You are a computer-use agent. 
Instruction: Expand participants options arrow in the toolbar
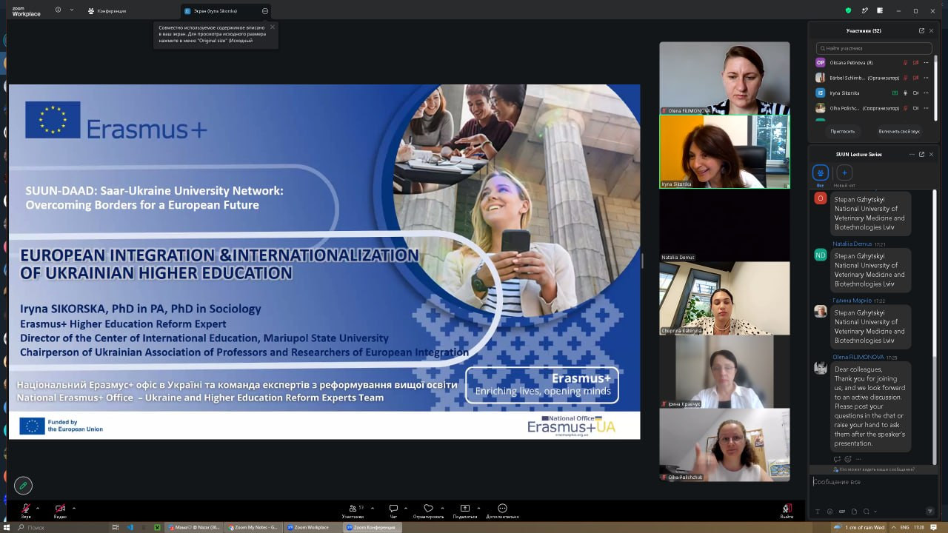pos(372,508)
